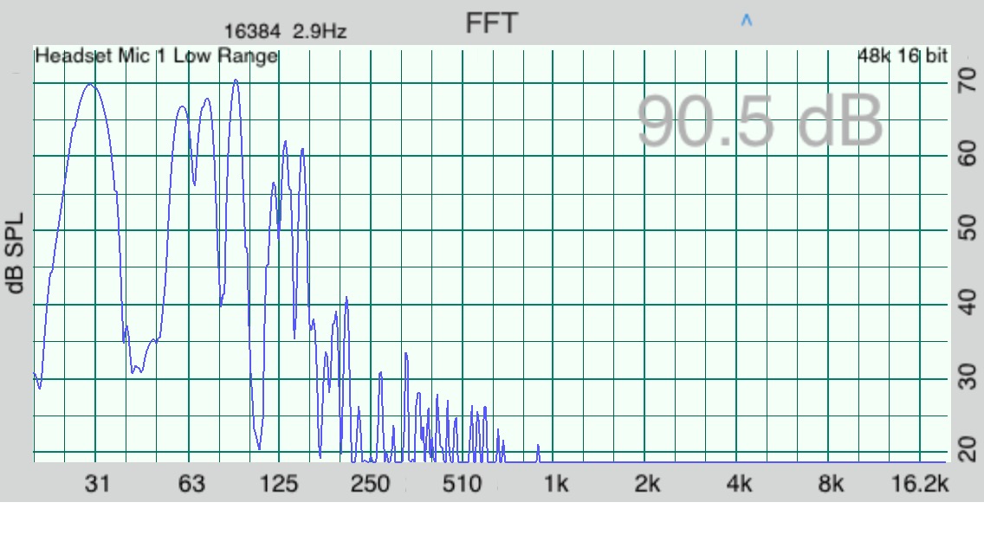
Task: Tap the 4k frequency label
Action: click(739, 484)
